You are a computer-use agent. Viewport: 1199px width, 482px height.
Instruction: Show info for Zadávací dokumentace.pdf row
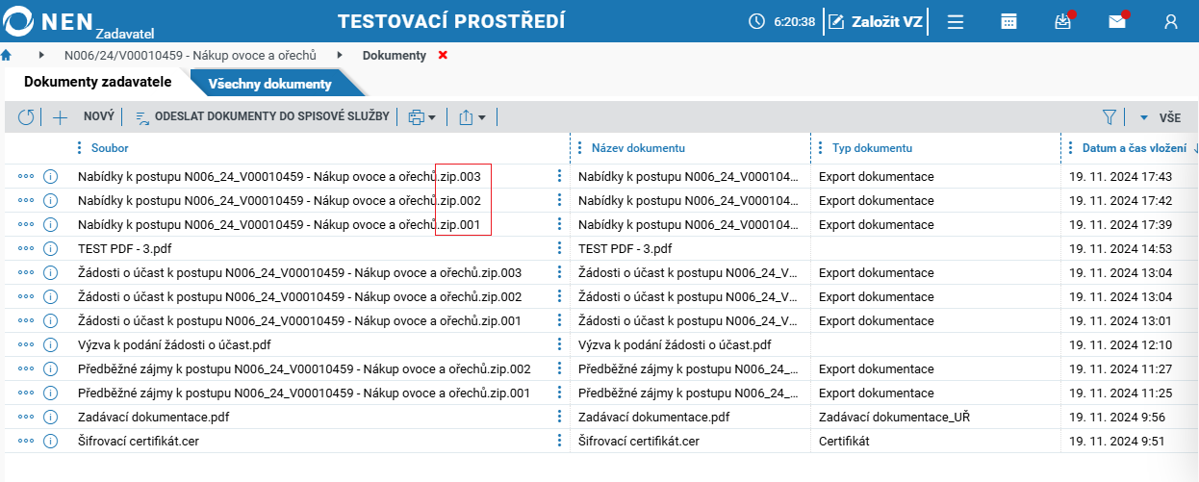click(x=51, y=418)
